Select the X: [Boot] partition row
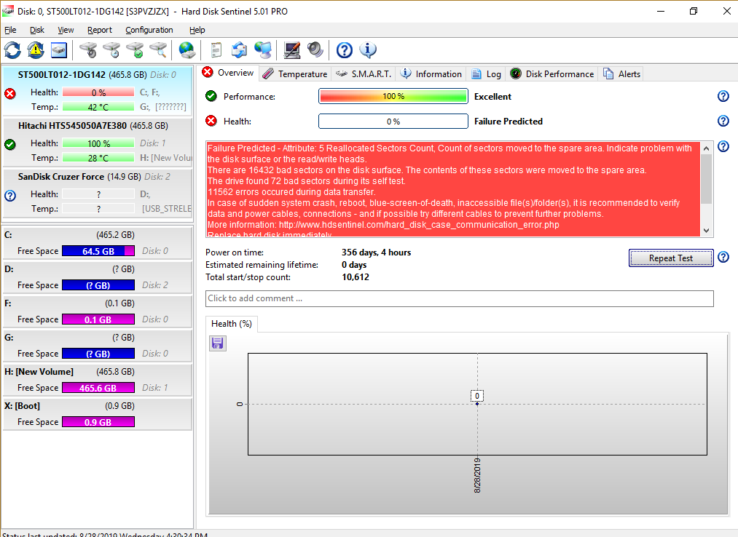The height and width of the screenshot is (537, 738). pos(97,414)
